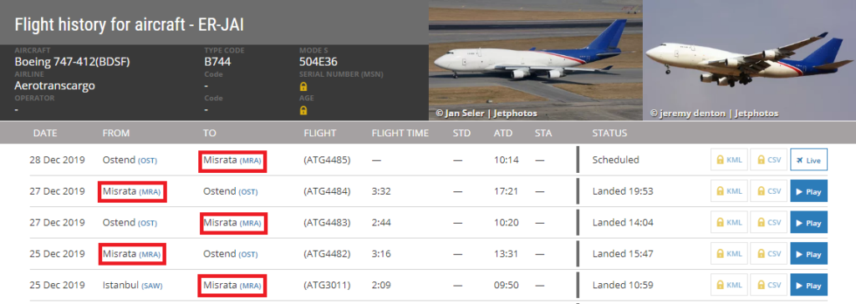Download locked CSV for flight ATG3011
Viewport: 856px width, 304px height.
pyautogui.click(x=769, y=285)
